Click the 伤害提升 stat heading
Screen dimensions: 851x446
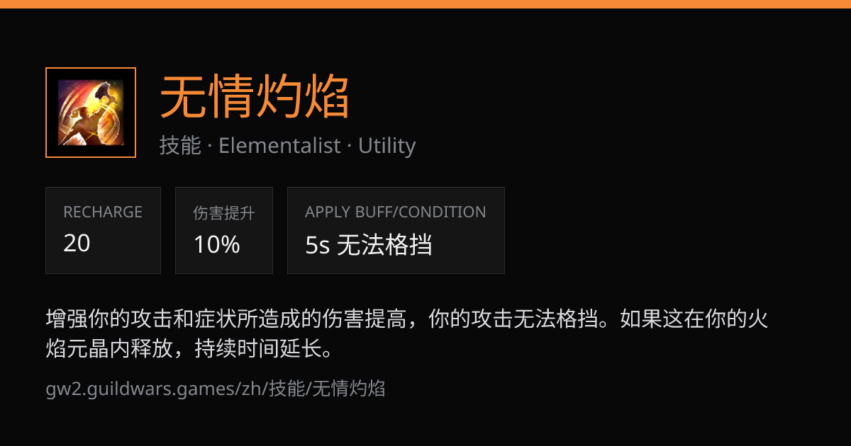224,212
